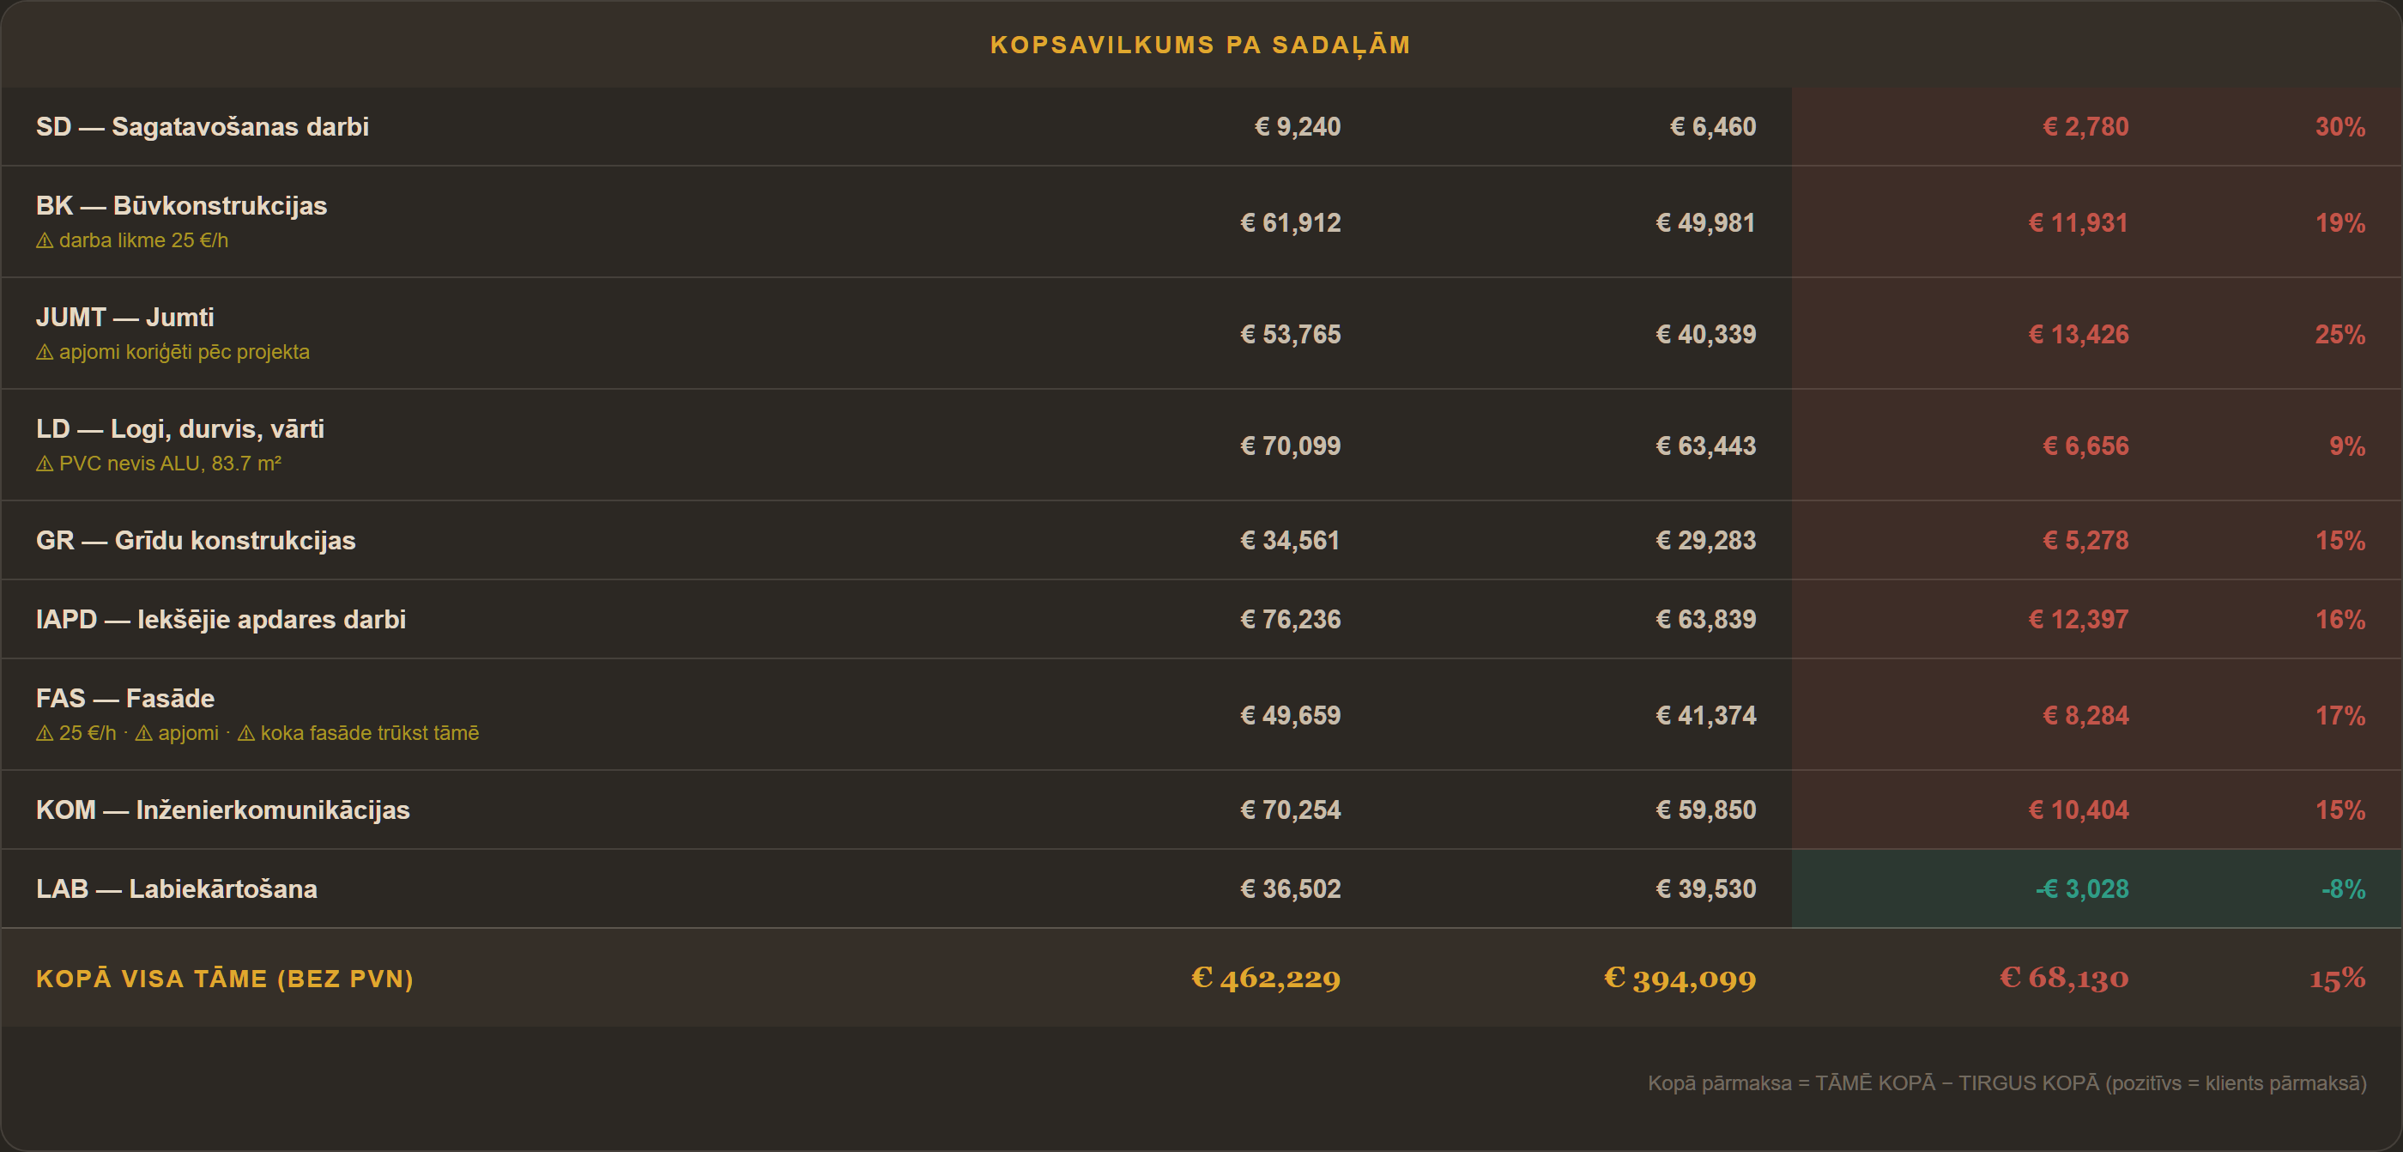Click the 30% overpayment cell for SD row

2339,127
